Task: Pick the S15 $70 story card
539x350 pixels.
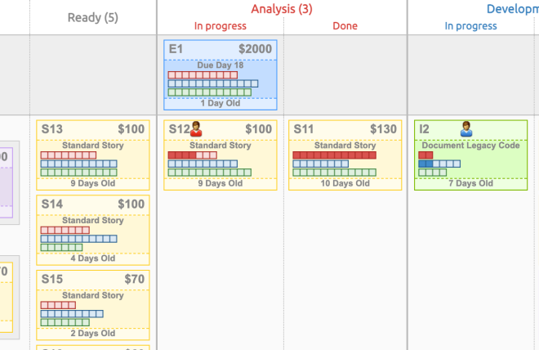Action: click(x=92, y=305)
